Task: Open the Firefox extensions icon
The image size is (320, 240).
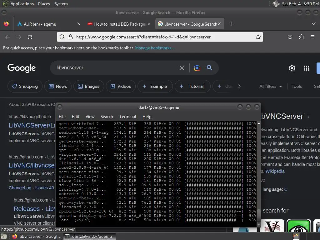Action: (301, 37)
